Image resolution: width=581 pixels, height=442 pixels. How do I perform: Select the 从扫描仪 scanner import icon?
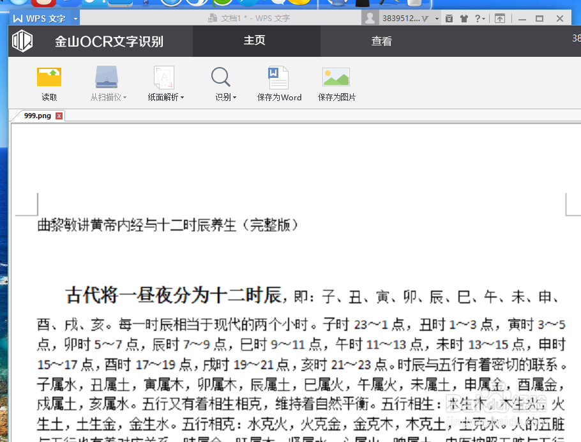pos(106,77)
